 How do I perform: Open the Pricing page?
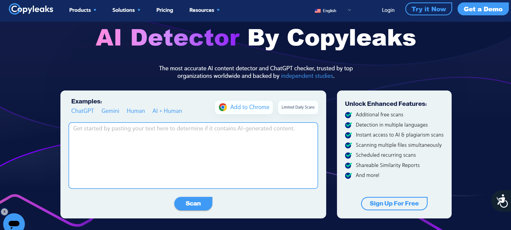tap(165, 10)
